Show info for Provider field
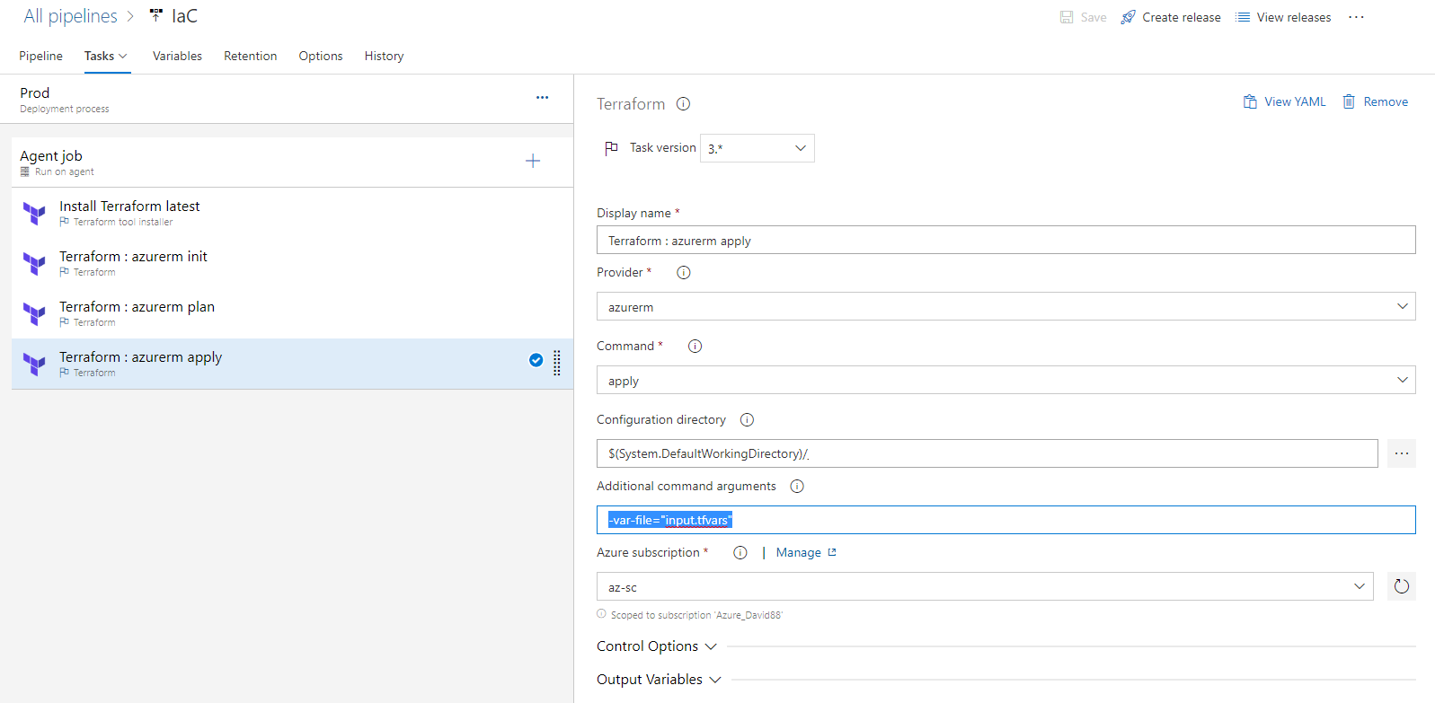The height and width of the screenshot is (703, 1435). click(684, 273)
